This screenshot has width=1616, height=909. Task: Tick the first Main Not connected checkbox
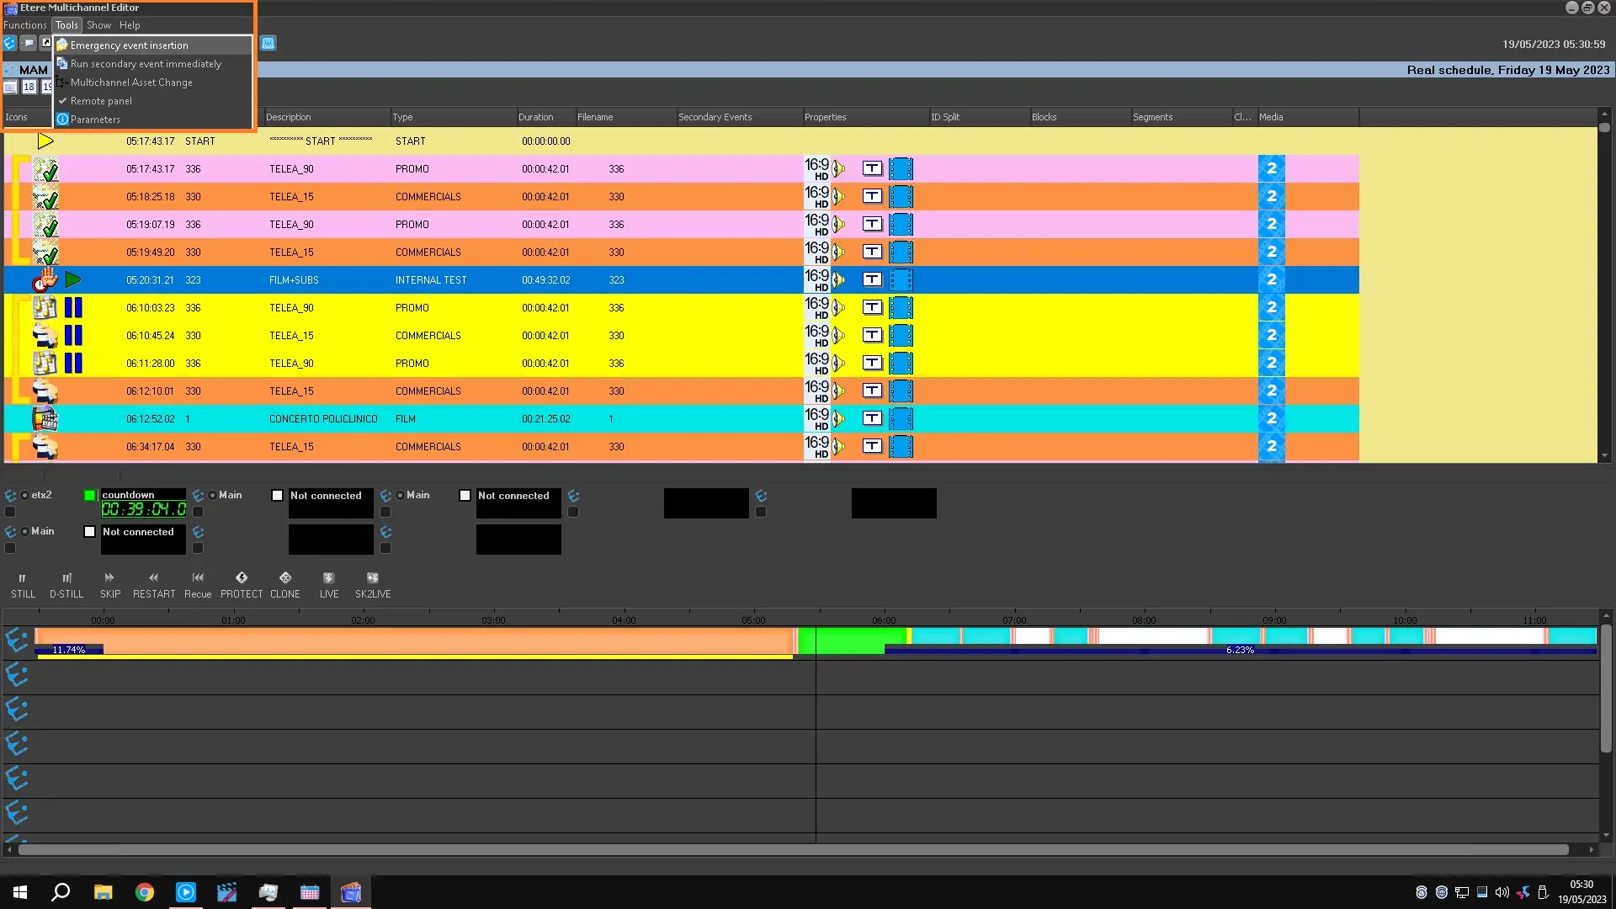(x=278, y=496)
